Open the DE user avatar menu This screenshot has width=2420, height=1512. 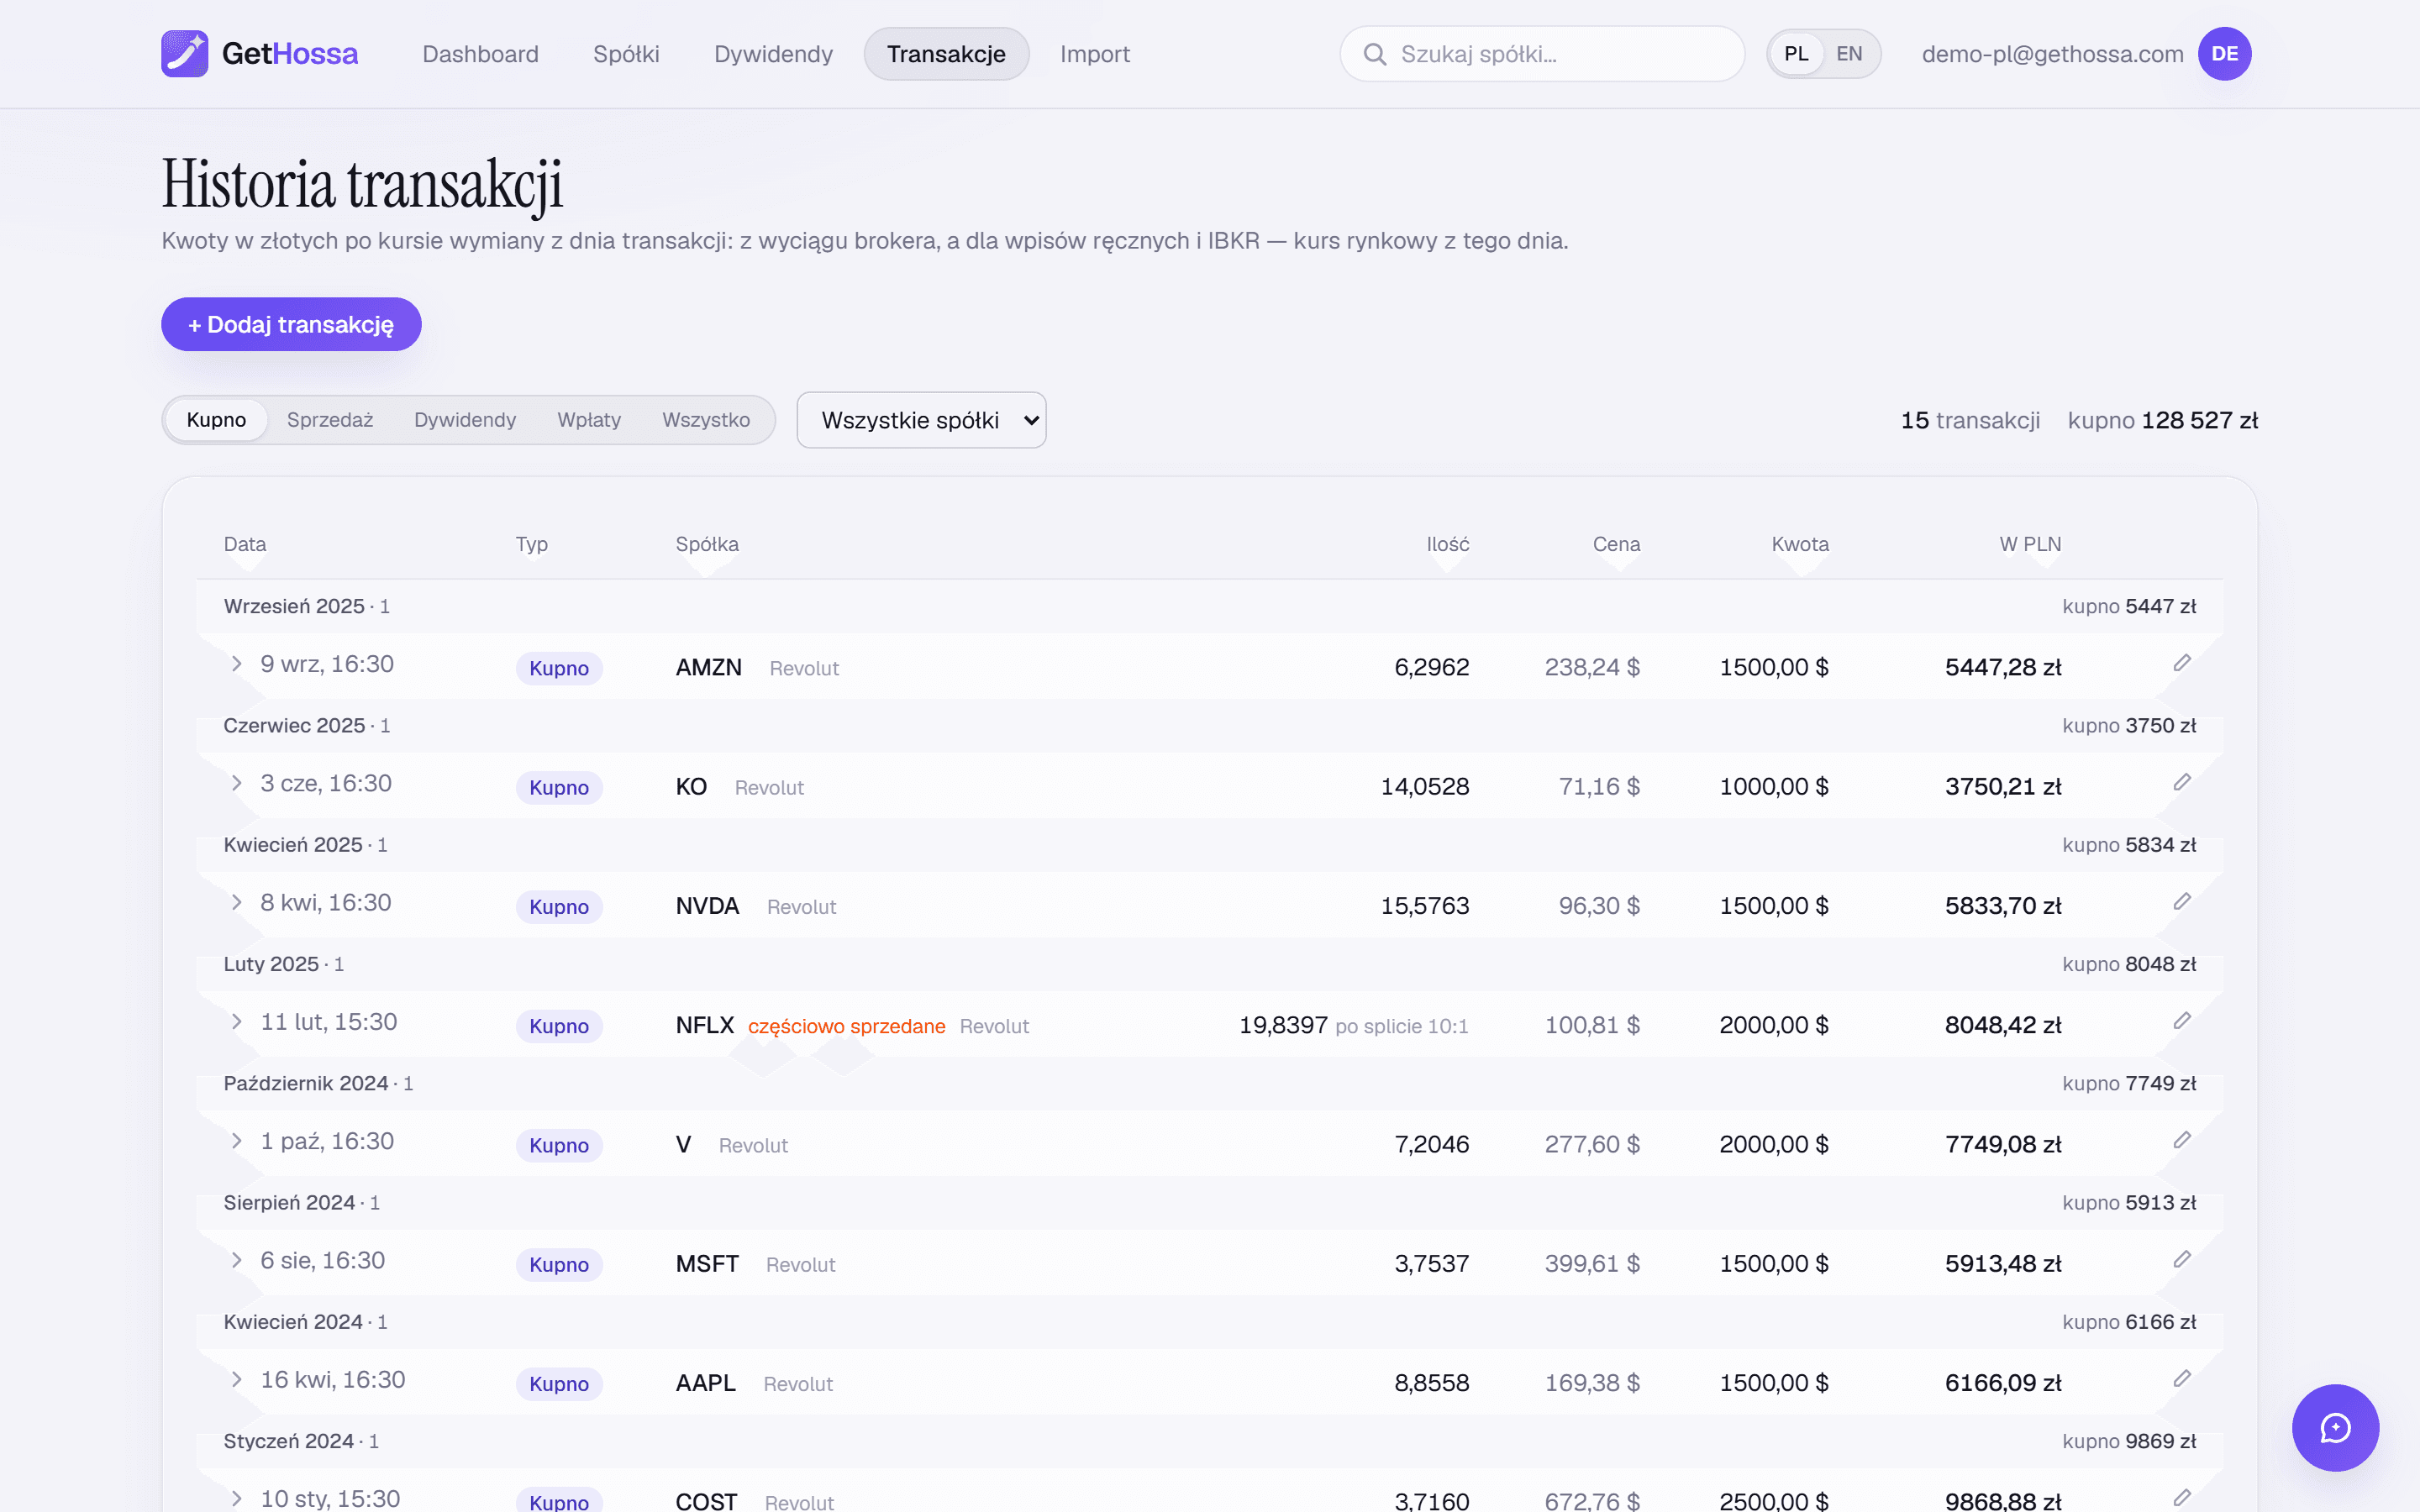tap(2224, 54)
